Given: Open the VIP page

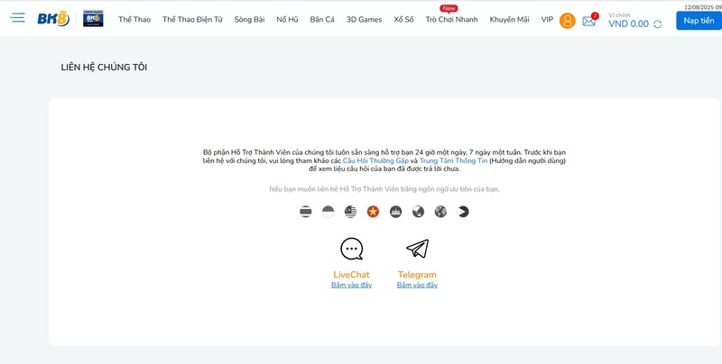Looking at the screenshot, I should (x=547, y=19).
